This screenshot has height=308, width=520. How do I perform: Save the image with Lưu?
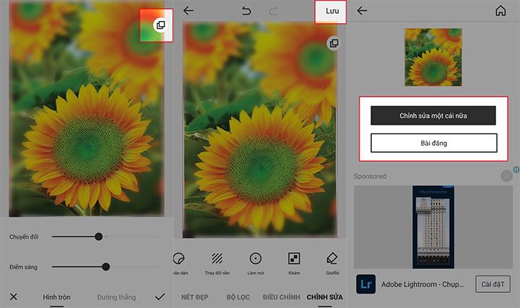pyautogui.click(x=332, y=11)
